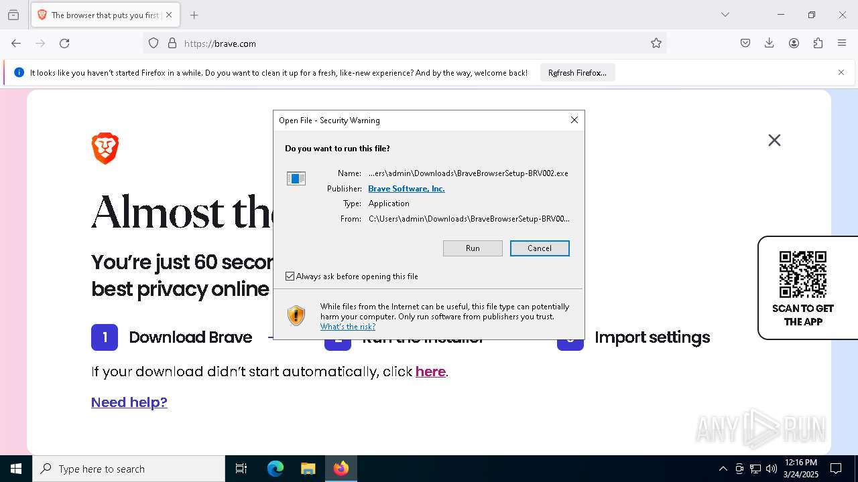Screen dimensions: 858x482
Task: Click the volume speaker tray icon
Action: [x=772, y=469]
